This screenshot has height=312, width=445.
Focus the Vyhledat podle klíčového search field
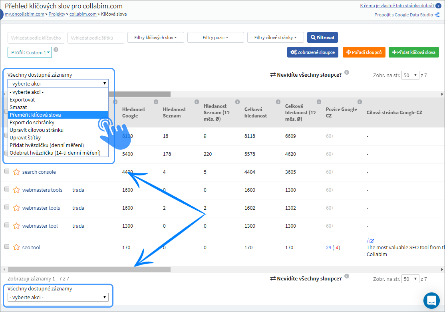coord(36,38)
